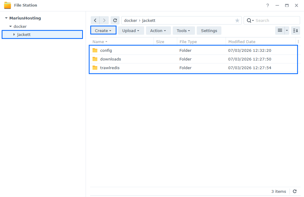Go forward with the right arrow button
The height and width of the screenshot is (197, 304).
coord(104,20)
